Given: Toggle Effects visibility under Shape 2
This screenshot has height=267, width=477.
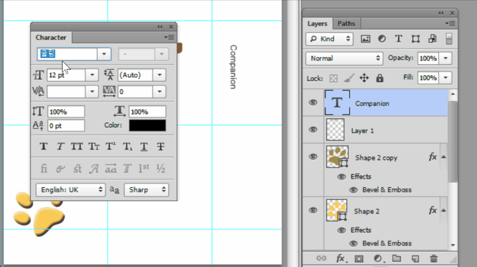Looking at the screenshot, I should pos(342,230).
